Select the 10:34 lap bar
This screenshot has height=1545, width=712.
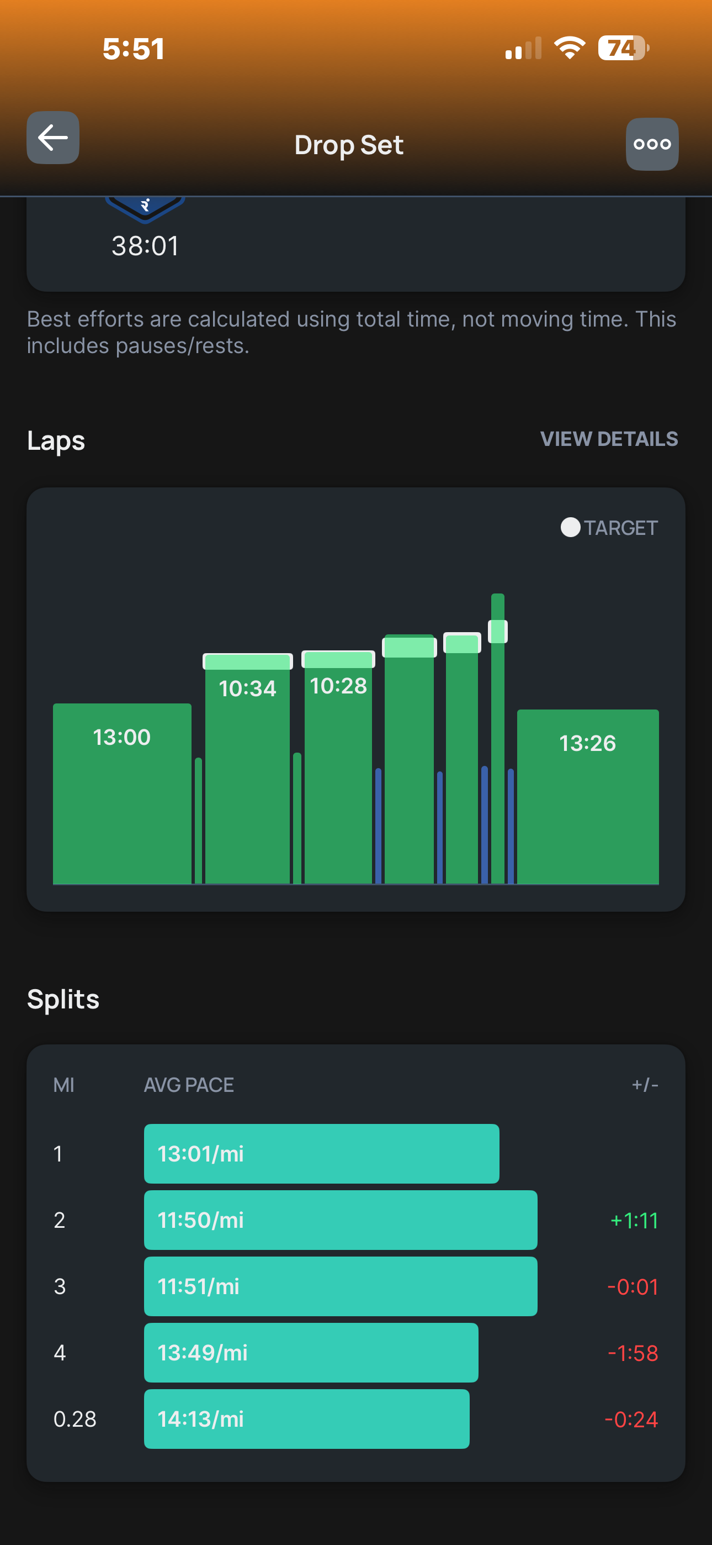tap(247, 768)
